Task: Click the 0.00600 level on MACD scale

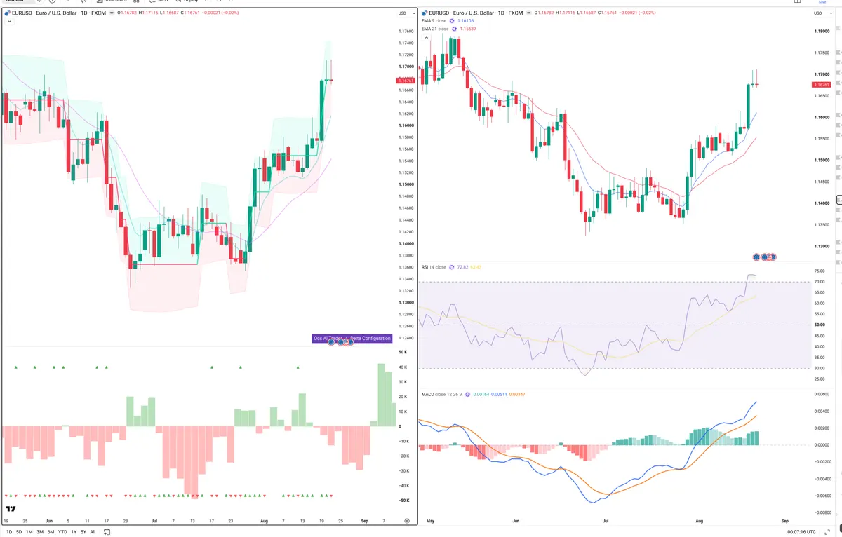Action: [822, 393]
